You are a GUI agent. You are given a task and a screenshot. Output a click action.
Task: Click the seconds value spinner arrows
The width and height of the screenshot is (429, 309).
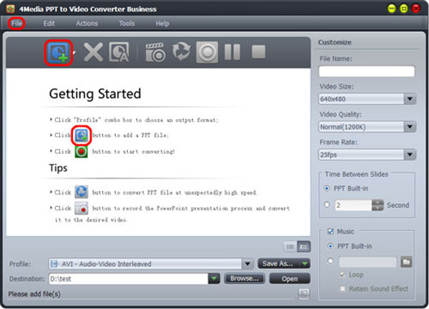(x=378, y=205)
